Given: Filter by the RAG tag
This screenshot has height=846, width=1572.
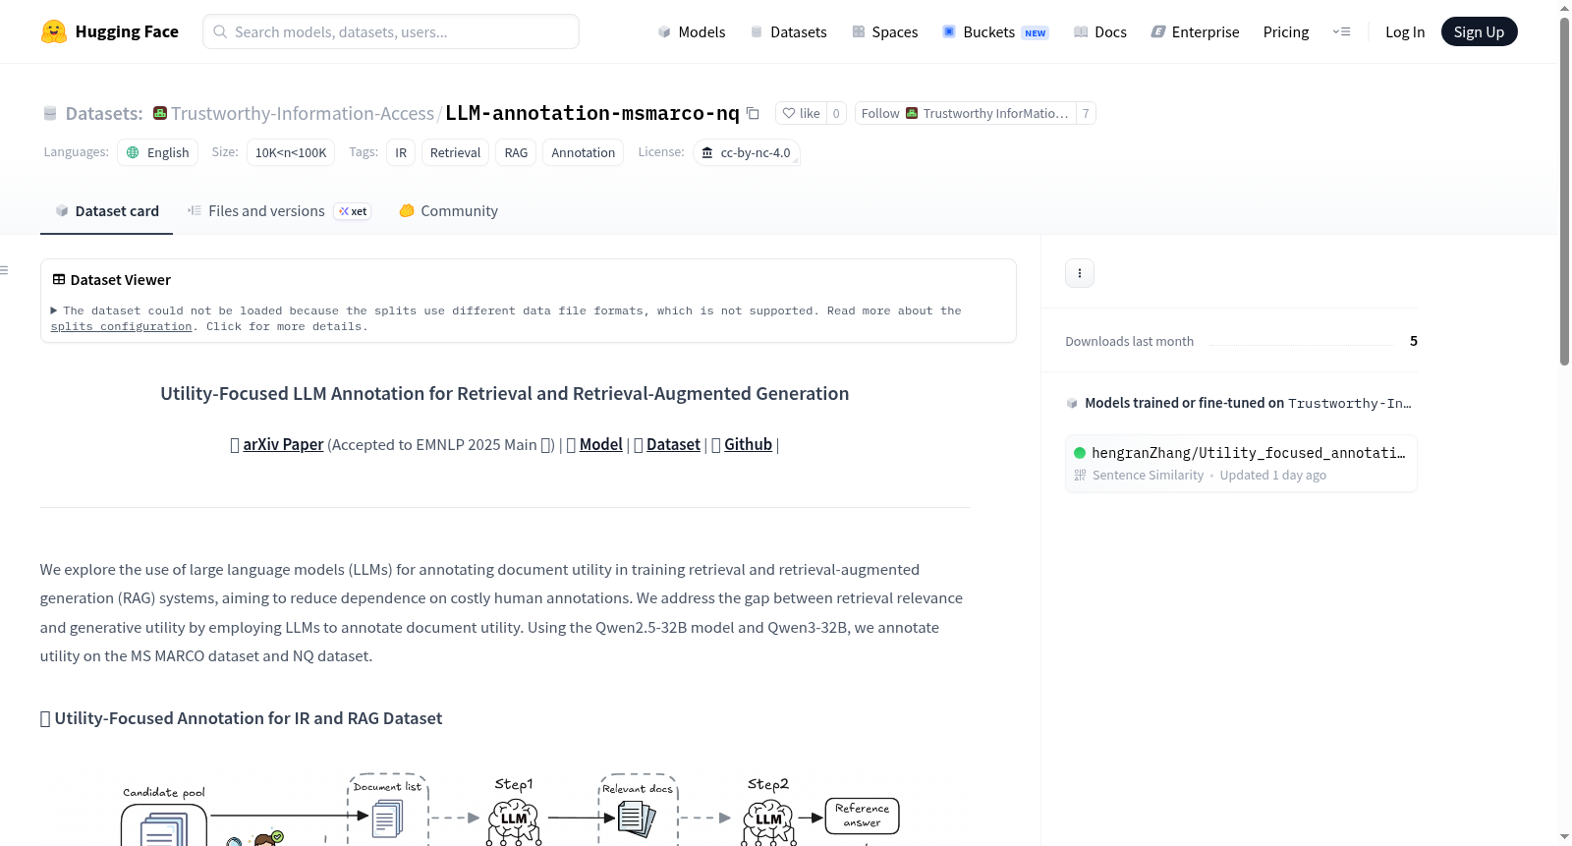Looking at the screenshot, I should pos(516,152).
